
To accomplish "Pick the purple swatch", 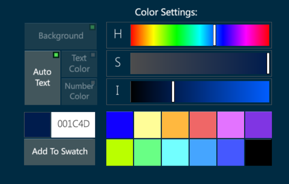I will click(x=259, y=125).
